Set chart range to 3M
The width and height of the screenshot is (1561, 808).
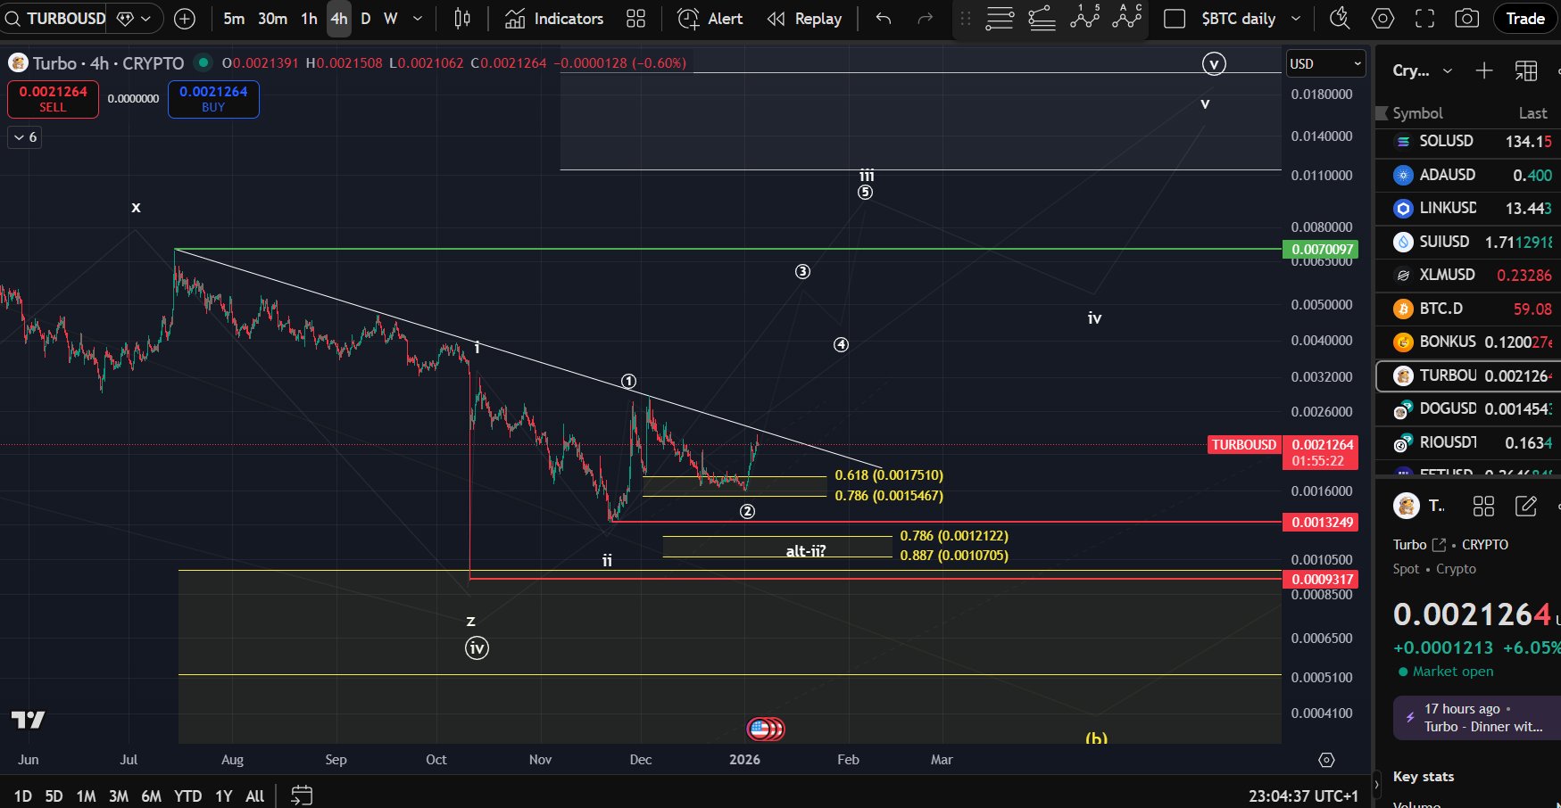click(x=118, y=796)
